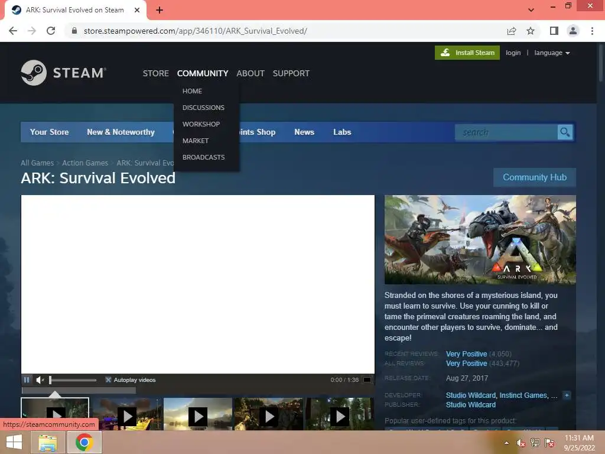Select the second video thumbnail
The width and height of the screenshot is (605, 454).
[127, 414]
